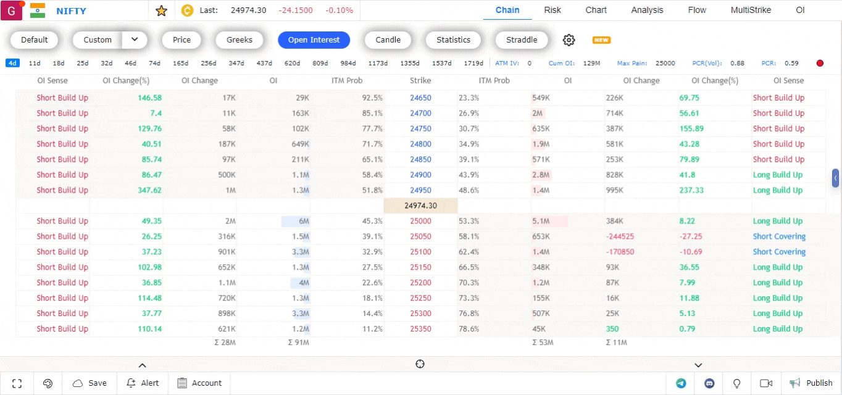
Task: Center on ATM with the crosshair icon
Action: (x=420, y=364)
